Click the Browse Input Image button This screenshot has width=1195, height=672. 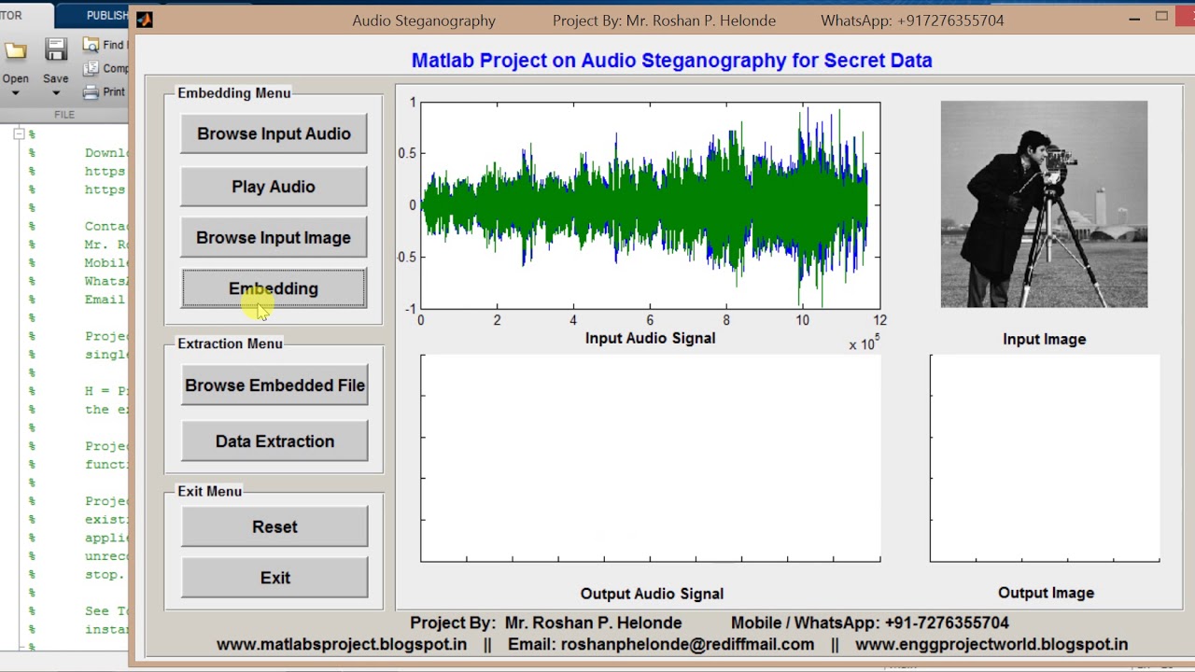pos(274,238)
